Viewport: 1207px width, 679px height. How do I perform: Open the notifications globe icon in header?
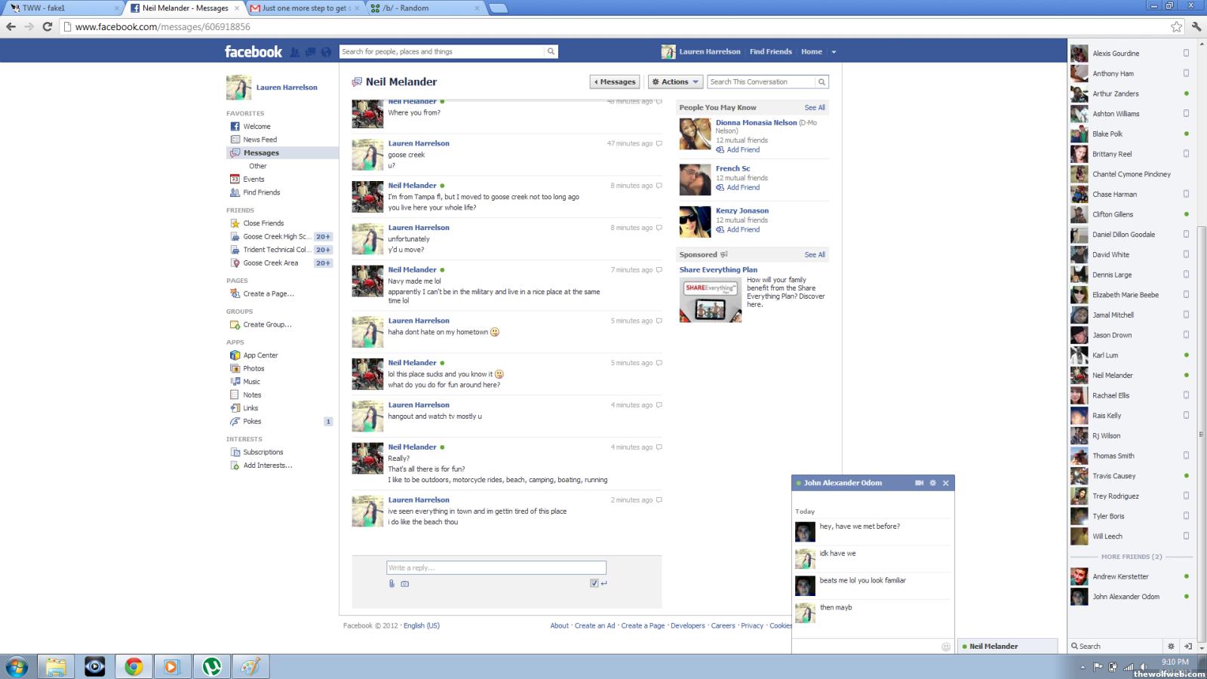[326, 52]
